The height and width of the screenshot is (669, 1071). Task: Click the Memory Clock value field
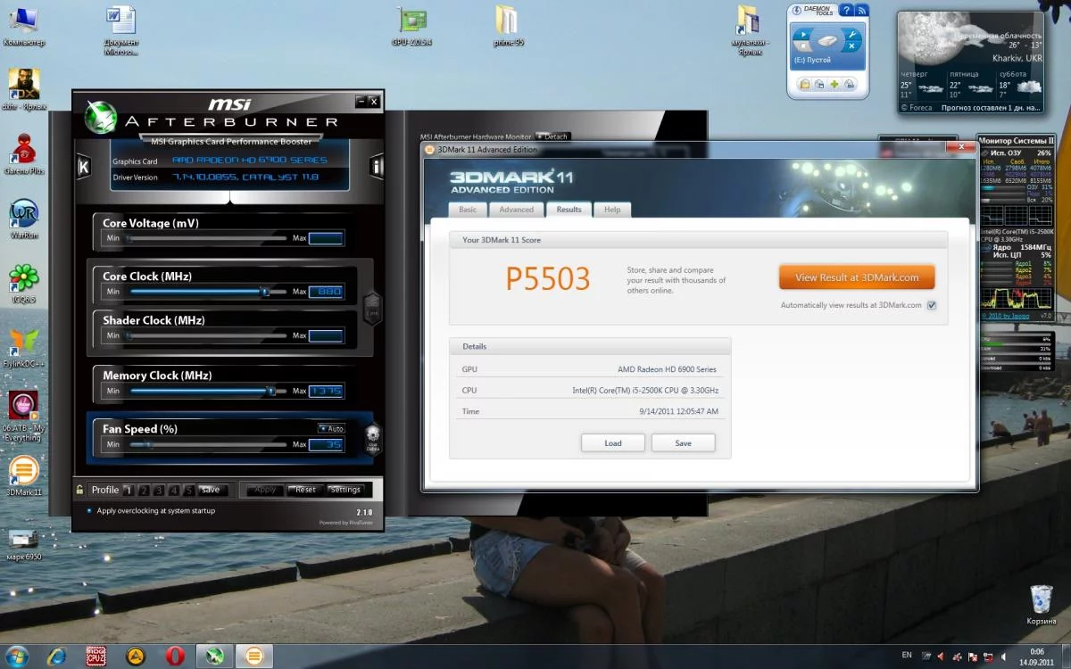click(326, 391)
